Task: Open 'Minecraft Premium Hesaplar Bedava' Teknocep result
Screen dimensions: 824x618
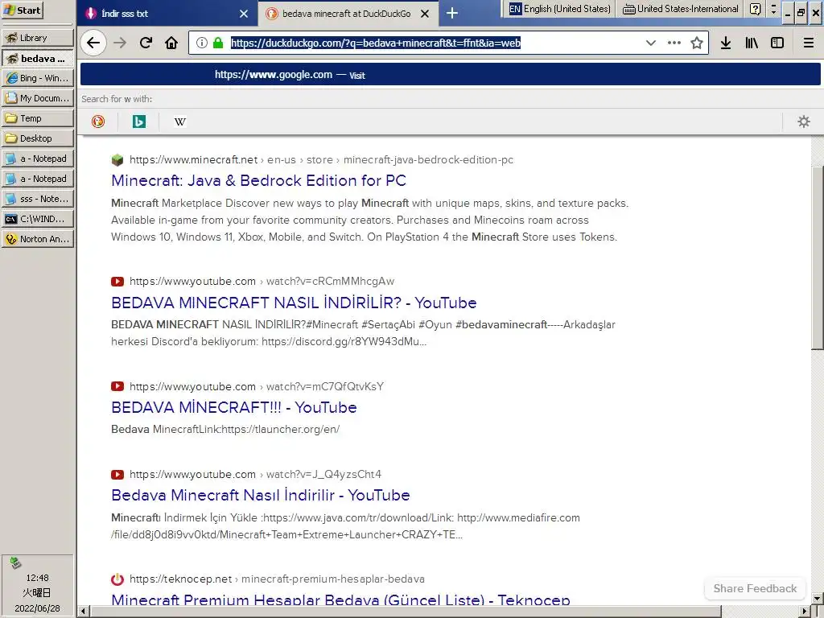Action: [x=340, y=599]
